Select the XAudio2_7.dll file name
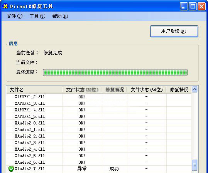The width and height of the screenshot is (208, 173). click(30, 169)
